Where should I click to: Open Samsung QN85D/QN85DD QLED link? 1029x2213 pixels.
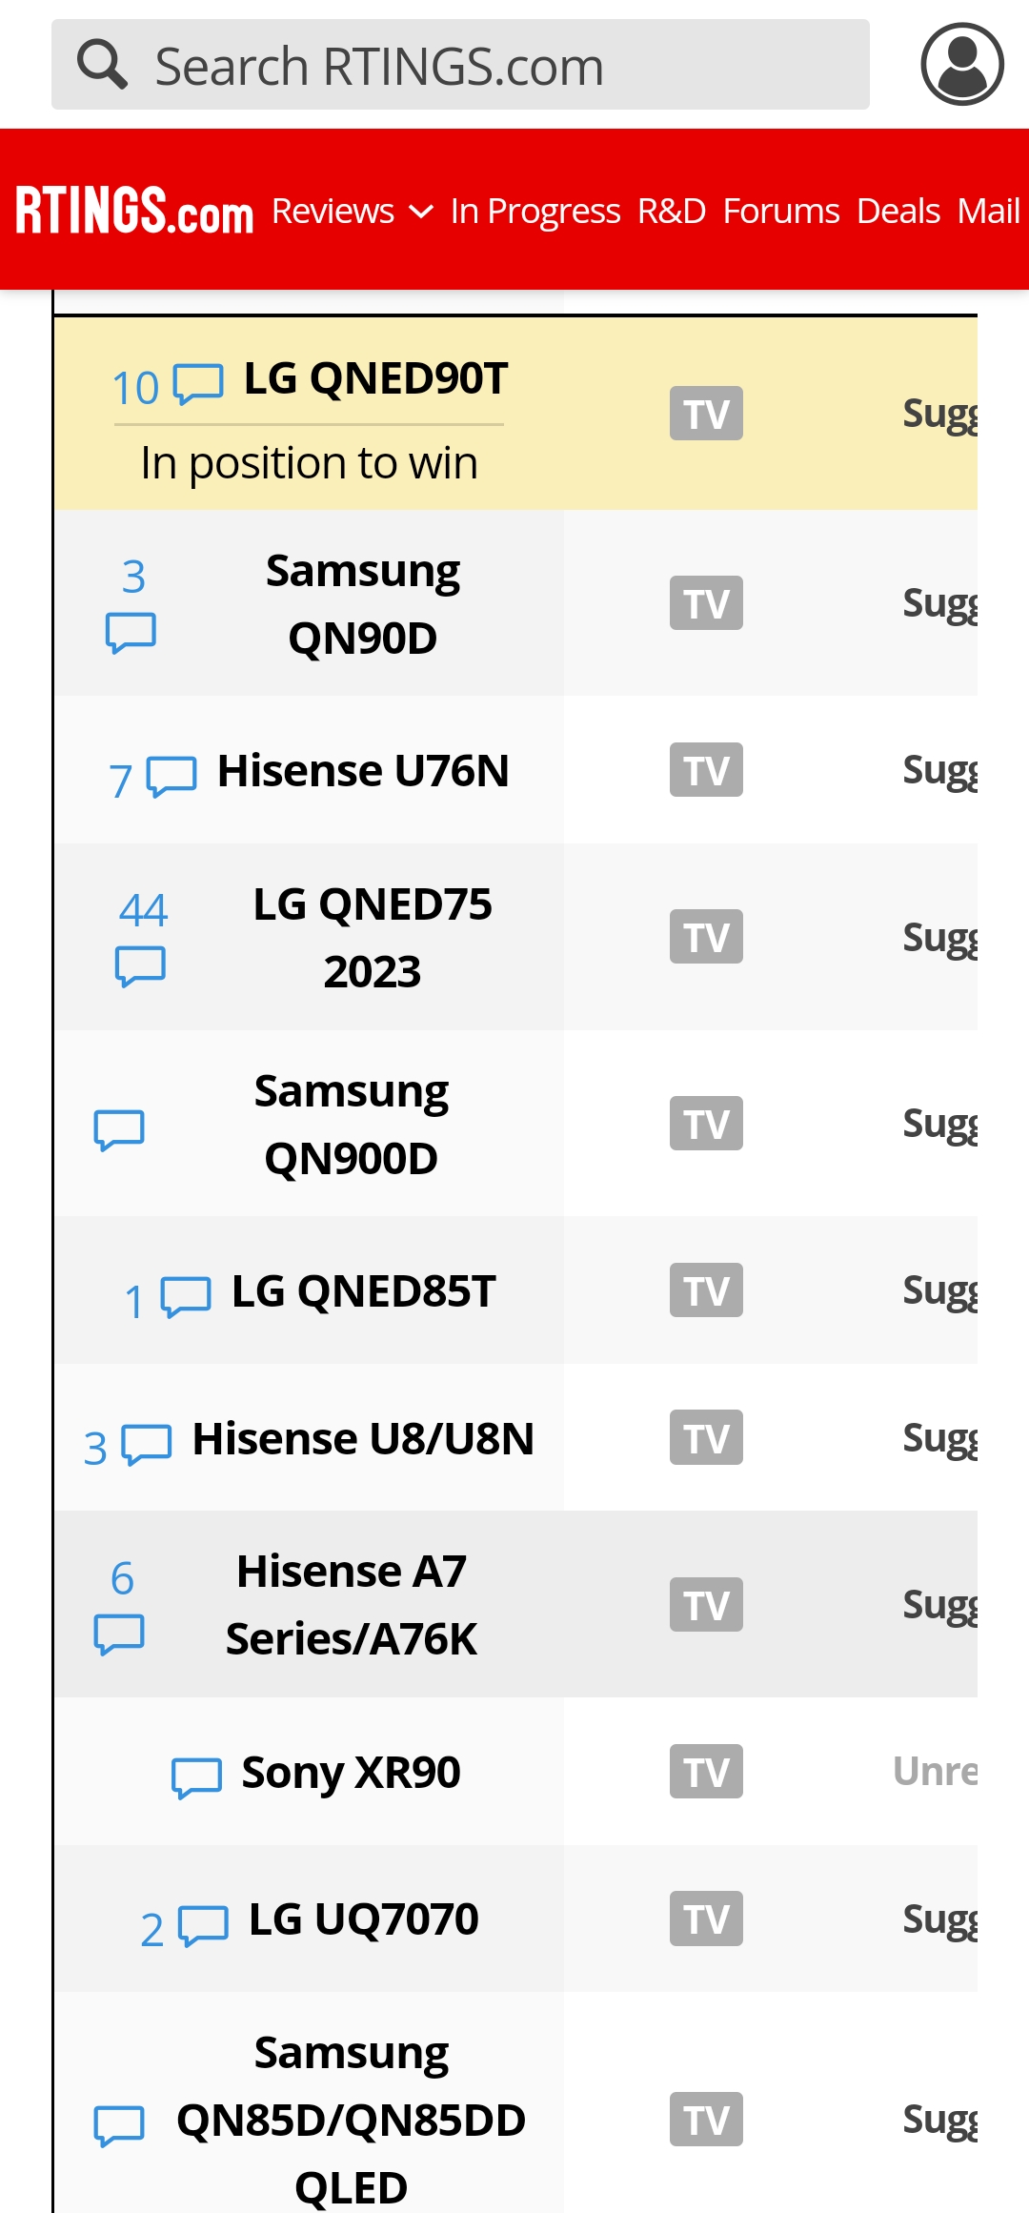(352, 2120)
